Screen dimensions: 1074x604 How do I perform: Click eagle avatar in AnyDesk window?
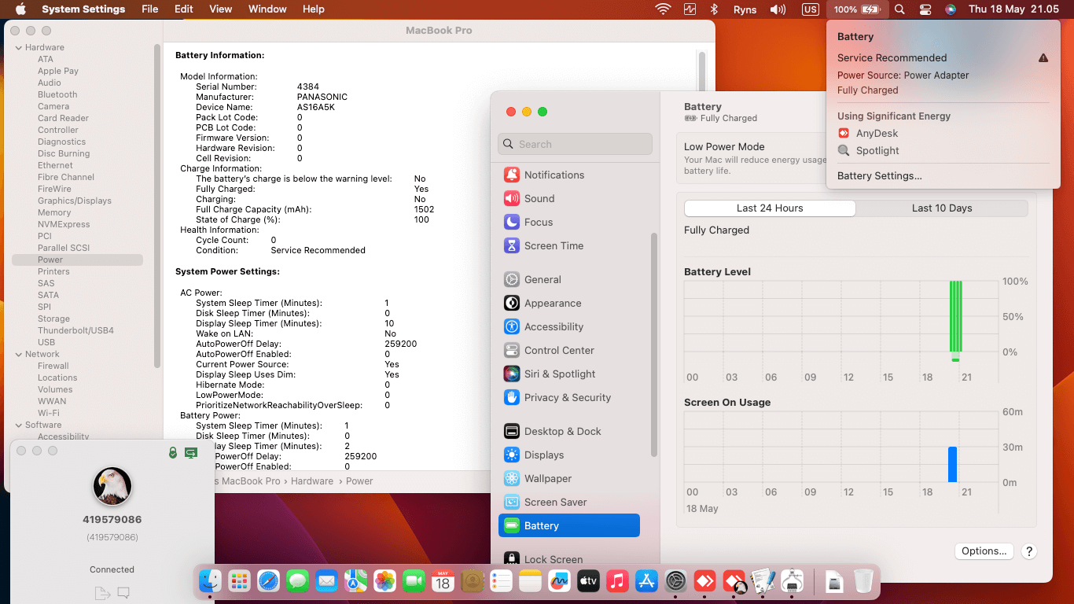click(112, 485)
